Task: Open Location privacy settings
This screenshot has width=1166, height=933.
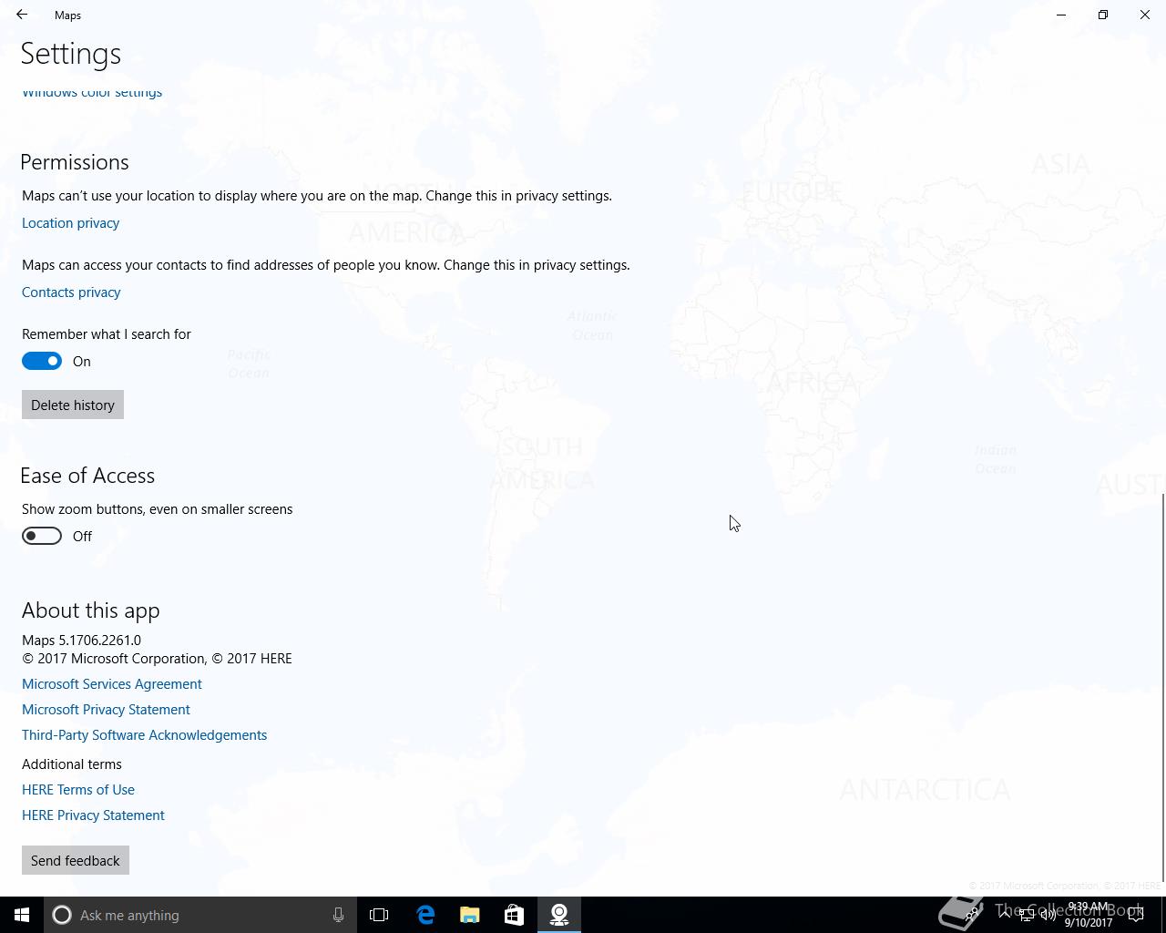Action: click(x=70, y=222)
